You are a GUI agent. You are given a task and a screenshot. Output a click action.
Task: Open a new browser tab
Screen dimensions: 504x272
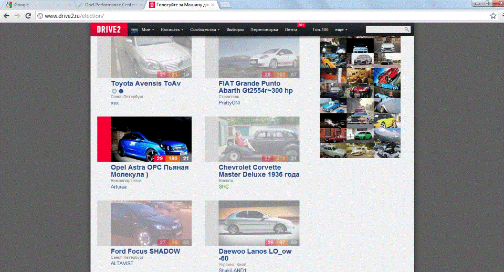pos(225,5)
